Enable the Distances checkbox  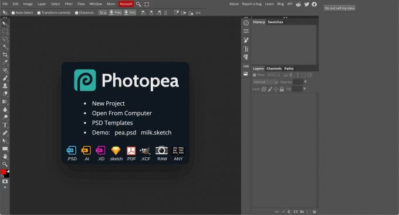[77, 13]
